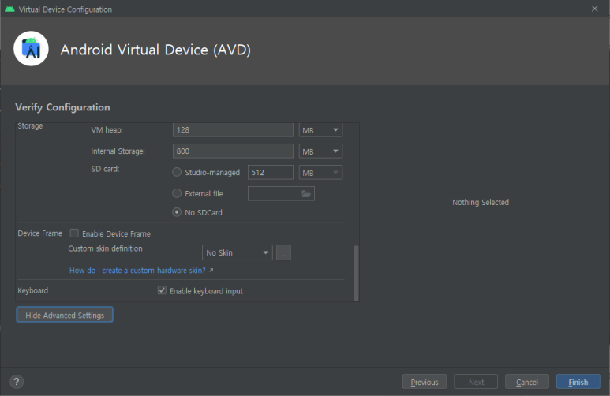The image size is (610, 396).
Task: Select the External file SD card option
Action: point(177,193)
